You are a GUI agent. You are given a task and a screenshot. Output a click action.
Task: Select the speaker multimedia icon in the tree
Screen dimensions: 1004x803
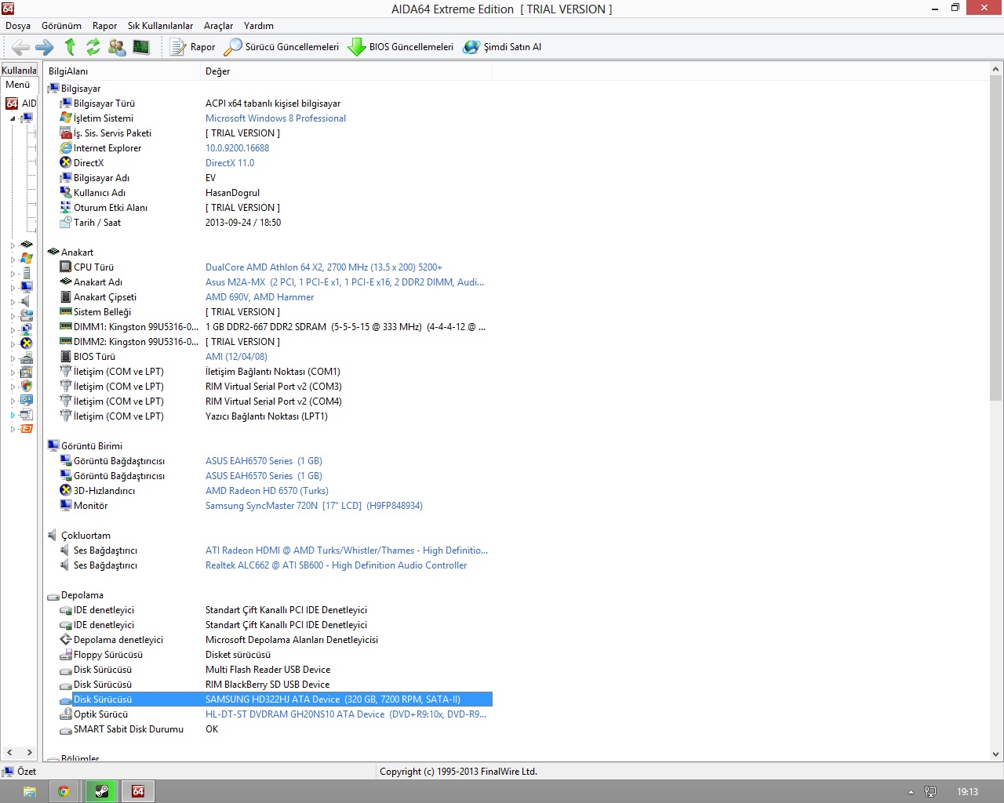coord(26,302)
